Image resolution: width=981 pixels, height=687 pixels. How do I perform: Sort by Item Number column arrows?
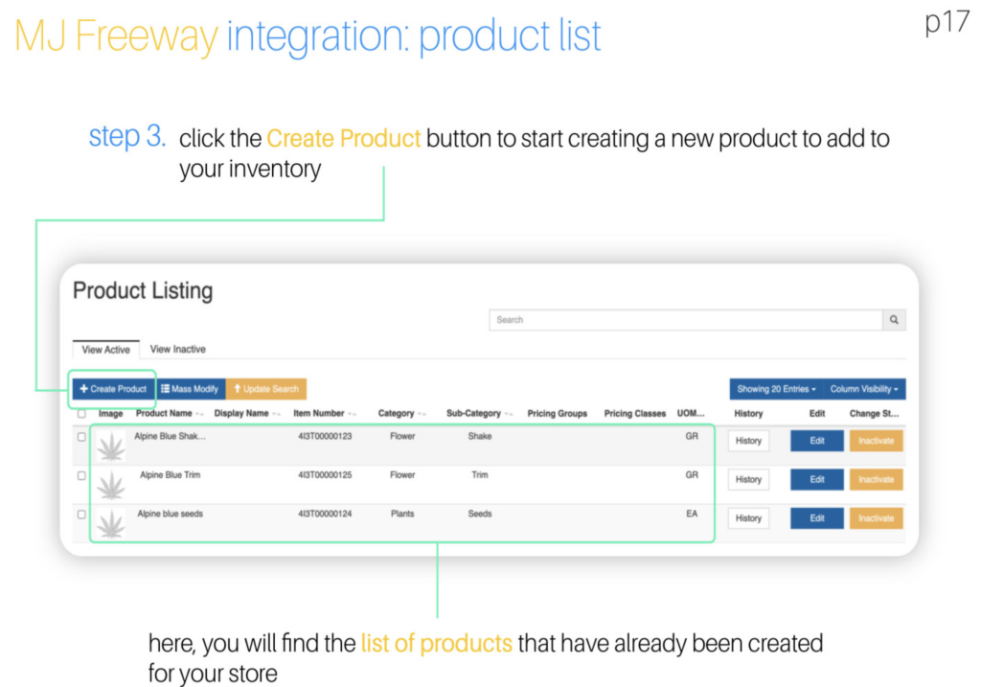(353, 414)
